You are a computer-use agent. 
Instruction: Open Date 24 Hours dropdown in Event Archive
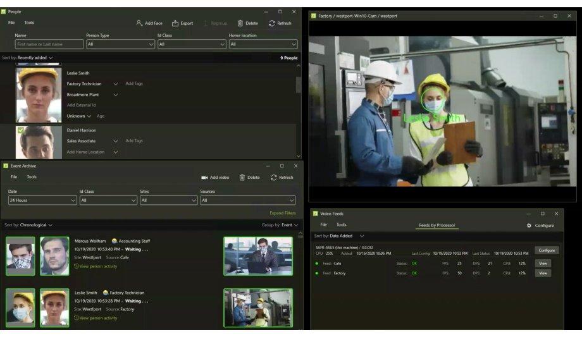point(42,200)
